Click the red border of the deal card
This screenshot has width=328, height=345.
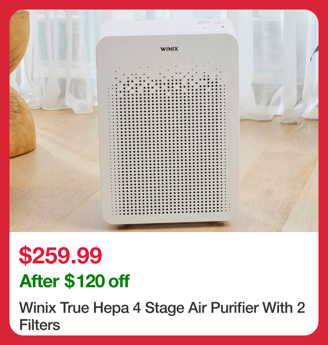pyautogui.click(x=164, y=4)
